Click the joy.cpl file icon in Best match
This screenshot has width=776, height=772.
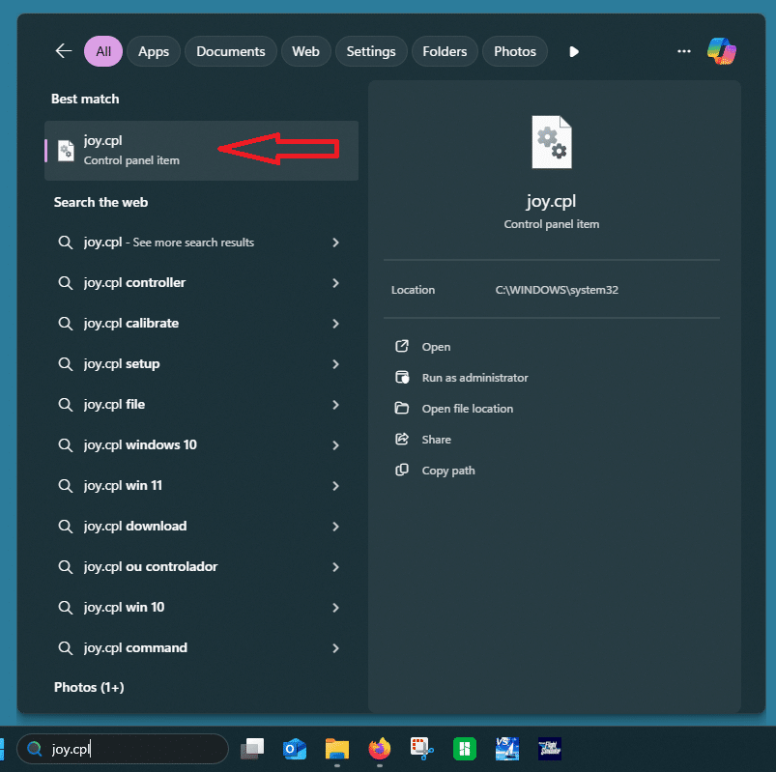[66, 151]
